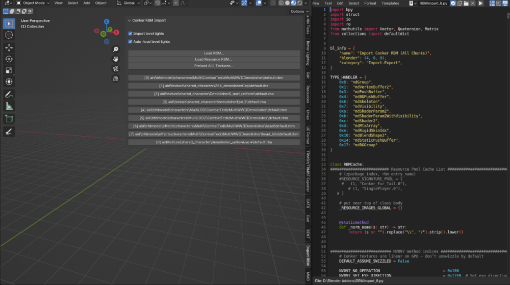
Task: Select the extend selection mode icon
Action: click(12, 11)
